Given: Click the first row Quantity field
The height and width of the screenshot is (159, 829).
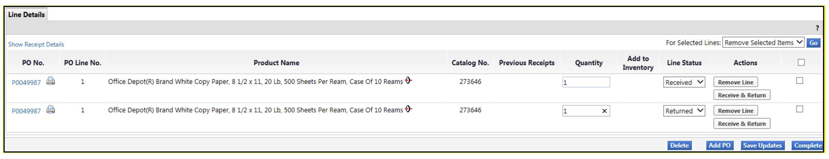Looking at the screenshot, I should (586, 83).
